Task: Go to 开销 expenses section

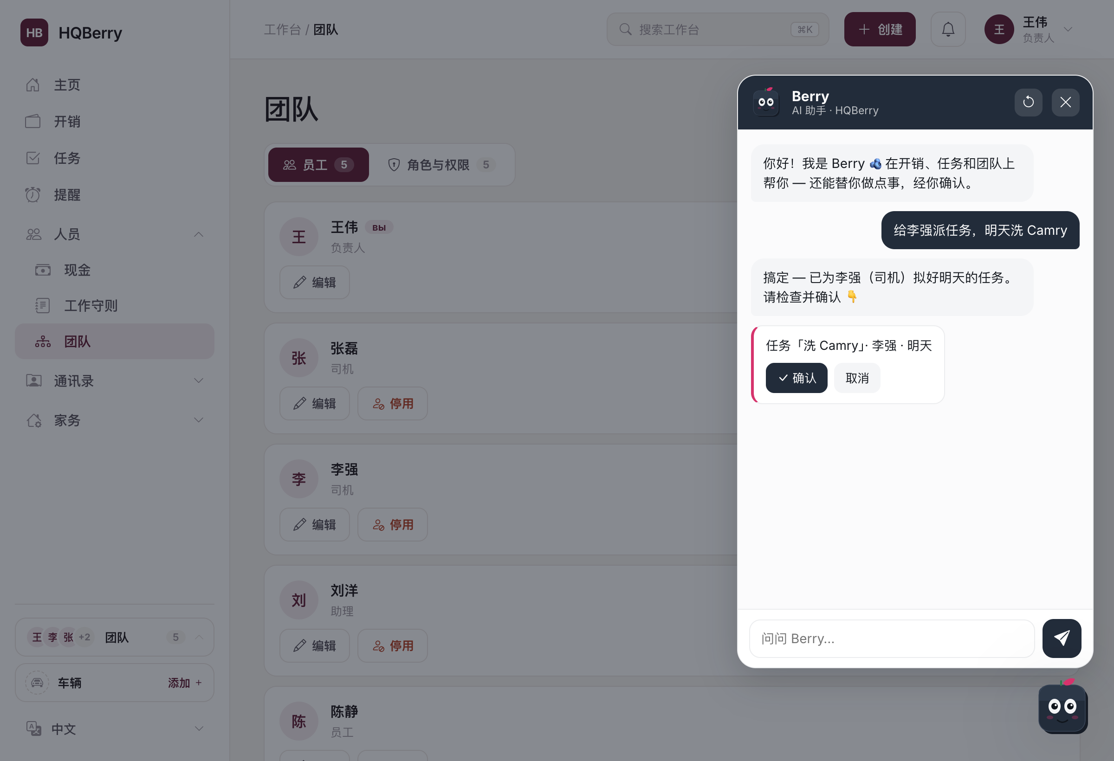Action: (x=115, y=121)
